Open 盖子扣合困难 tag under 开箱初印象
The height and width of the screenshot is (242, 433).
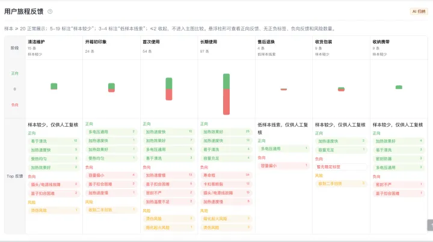click(x=111, y=184)
